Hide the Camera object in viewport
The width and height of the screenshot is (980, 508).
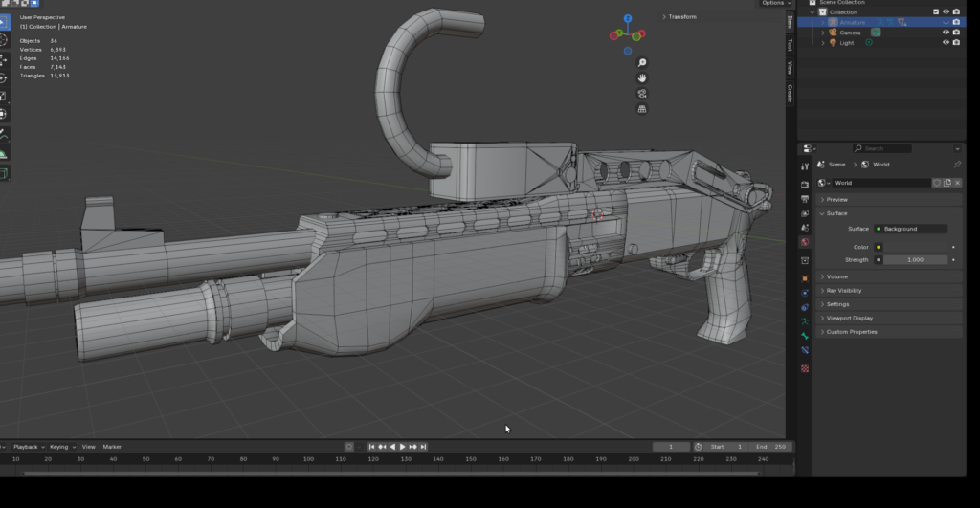(946, 33)
